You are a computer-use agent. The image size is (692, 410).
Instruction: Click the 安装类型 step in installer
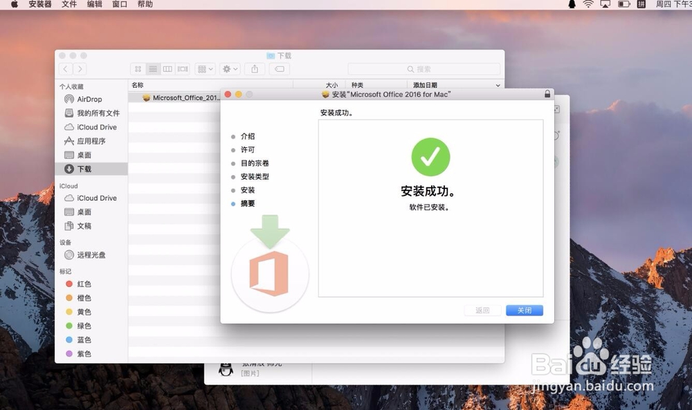tap(255, 177)
